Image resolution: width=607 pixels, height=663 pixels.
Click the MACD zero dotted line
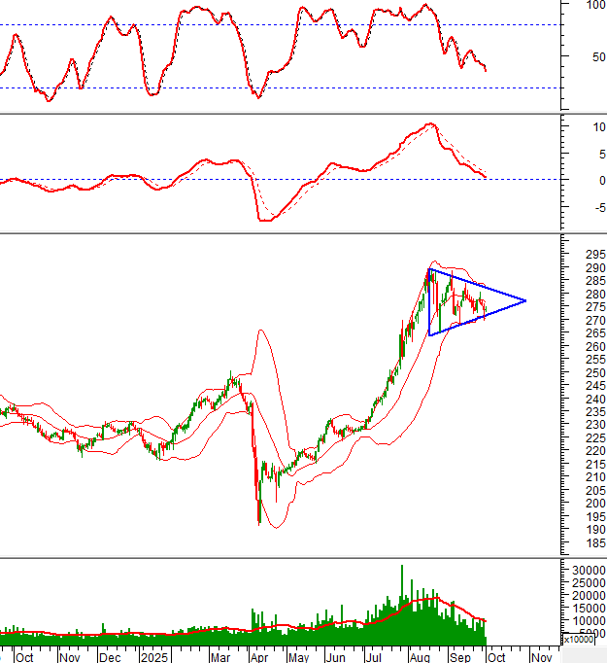point(146,180)
